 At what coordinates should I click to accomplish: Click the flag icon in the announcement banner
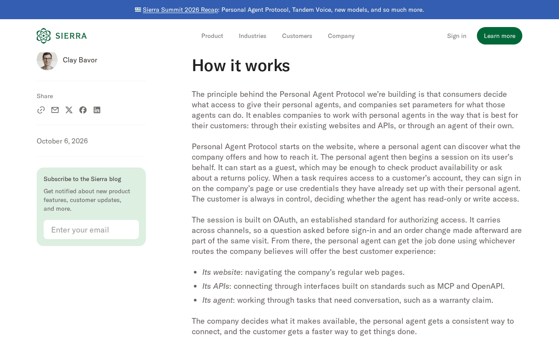(x=138, y=9)
